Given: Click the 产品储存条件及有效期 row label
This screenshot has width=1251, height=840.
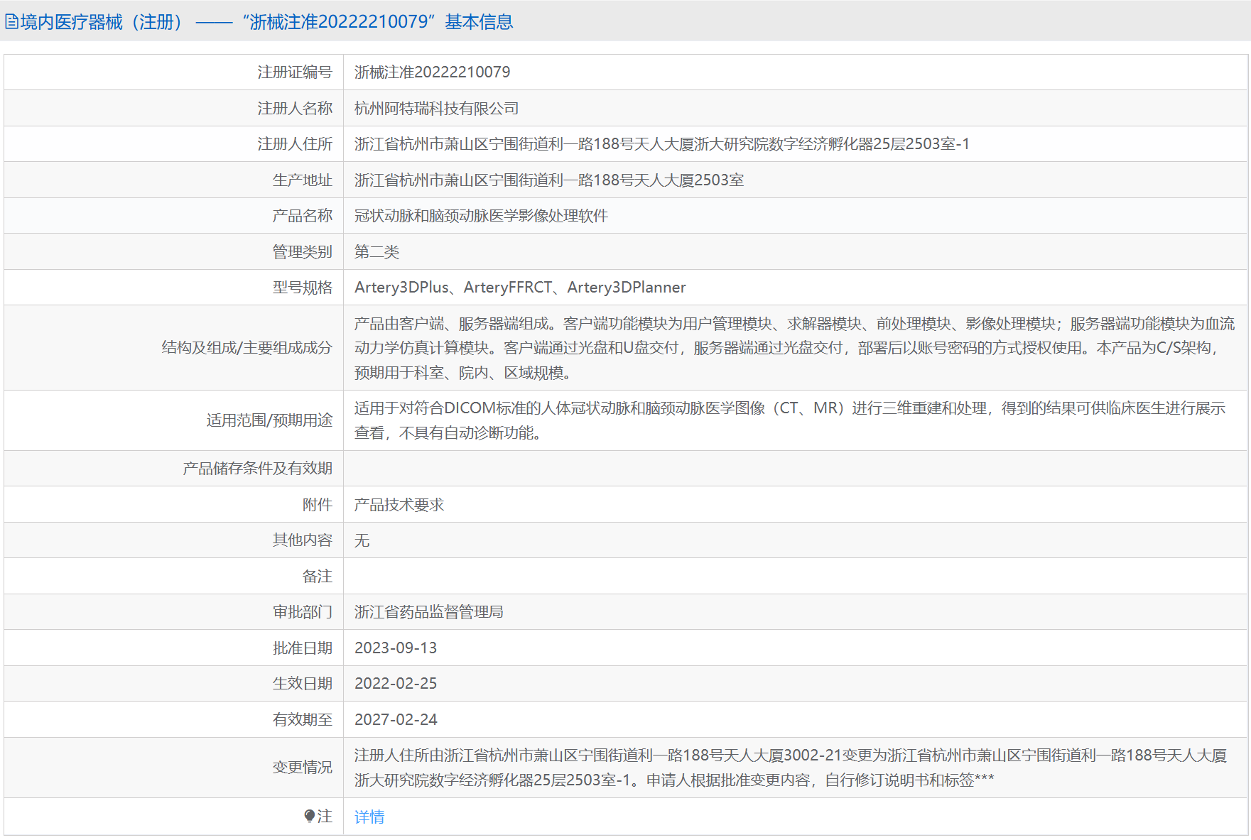Looking at the screenshot, I should coord(257,469).
